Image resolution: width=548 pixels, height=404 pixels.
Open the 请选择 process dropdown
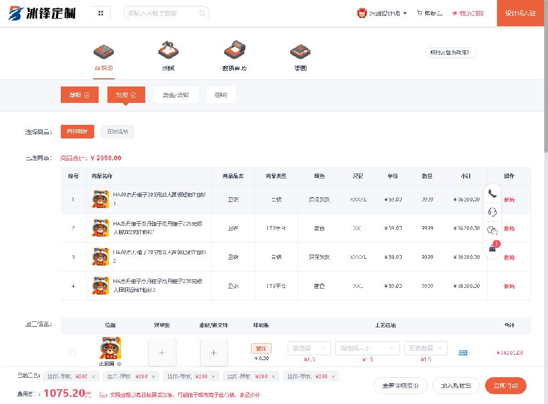coord(309,348)
